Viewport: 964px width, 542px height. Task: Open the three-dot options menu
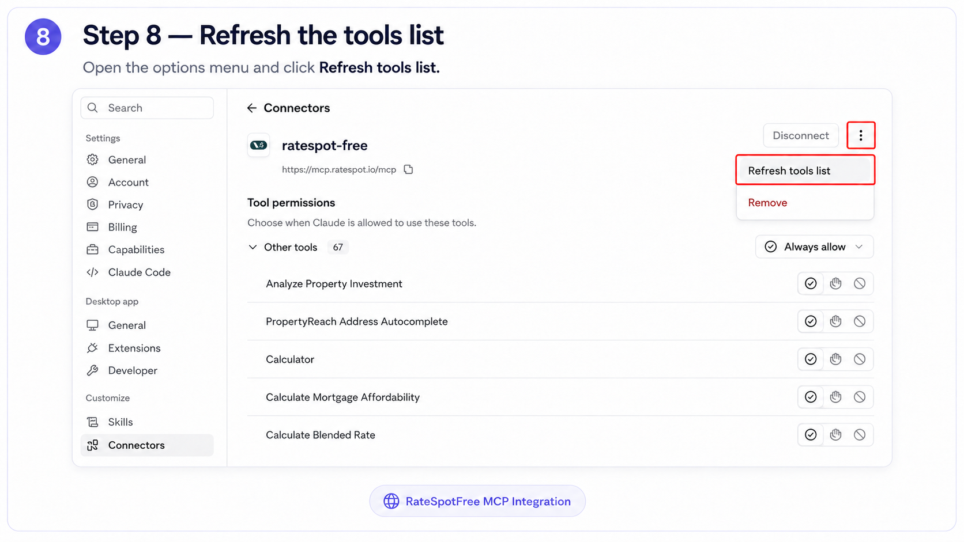tap(861, 135)
